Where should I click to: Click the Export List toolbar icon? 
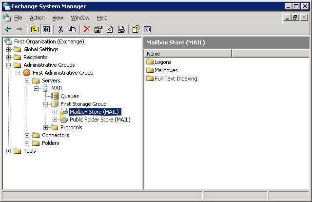coord(120,29)
